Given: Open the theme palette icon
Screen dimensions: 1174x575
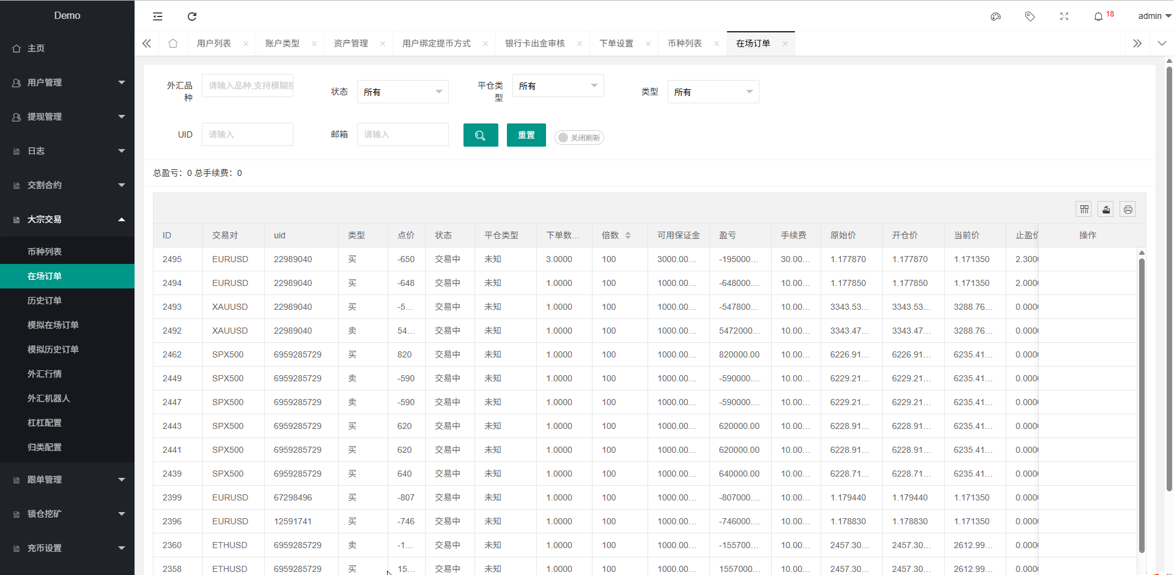Looking at the screenshot, I should pyautogui.click(x=995, y=16).
